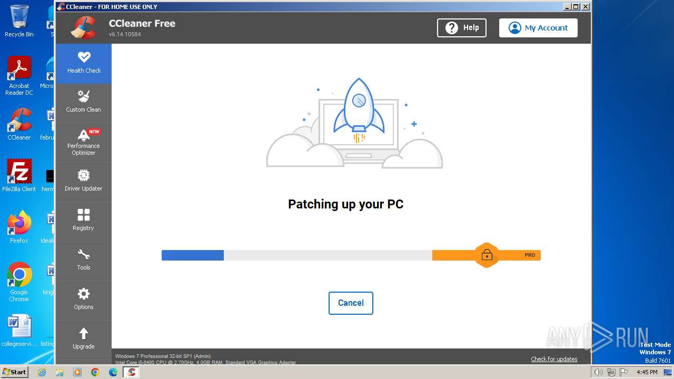
Task: Click the network tray icon
Action: (611, 372)
